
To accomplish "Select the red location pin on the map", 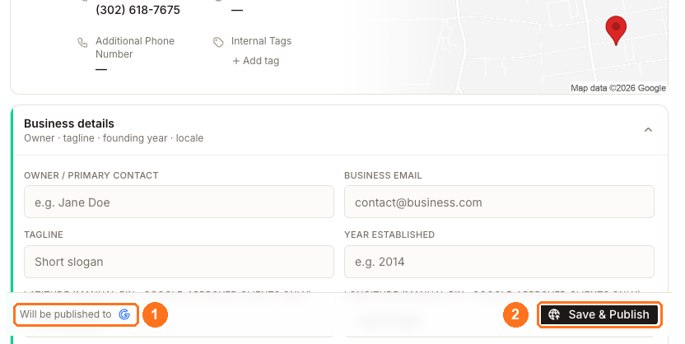I will pos(616,30).
